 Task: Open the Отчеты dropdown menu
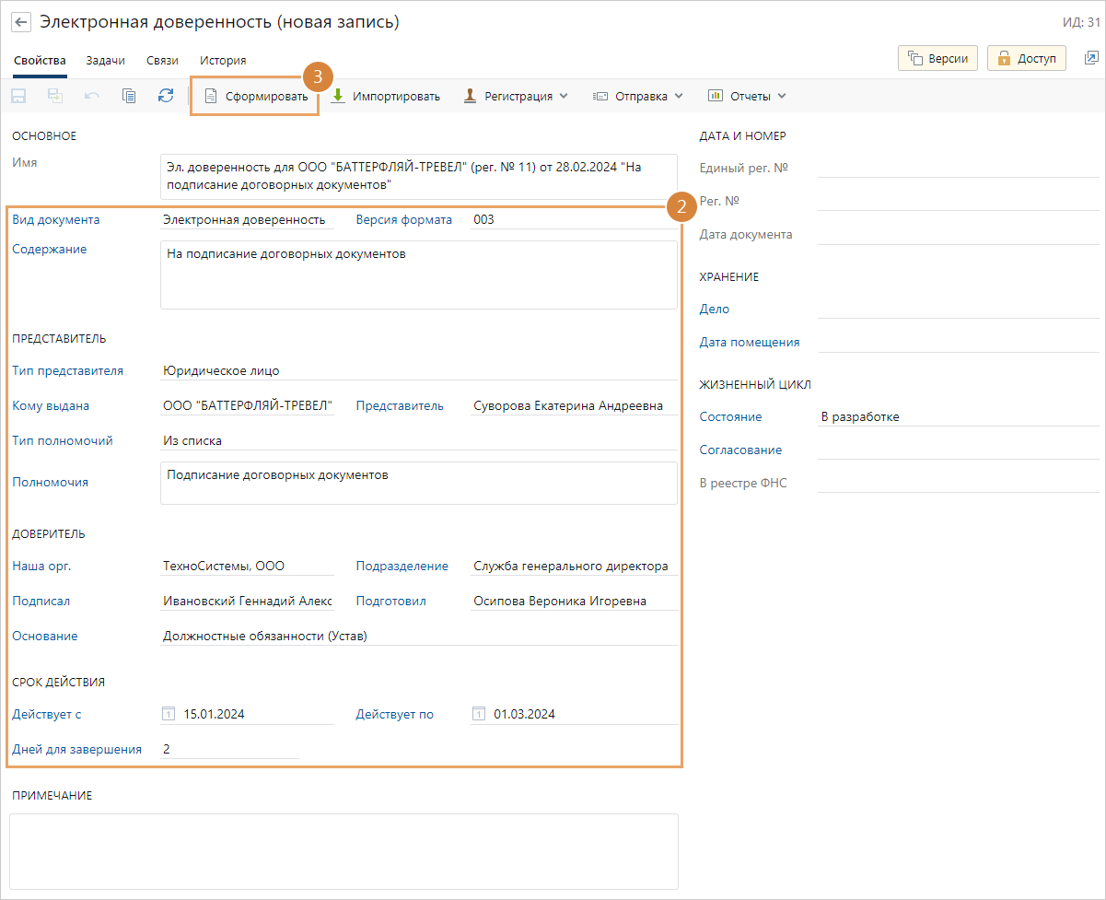747,96
